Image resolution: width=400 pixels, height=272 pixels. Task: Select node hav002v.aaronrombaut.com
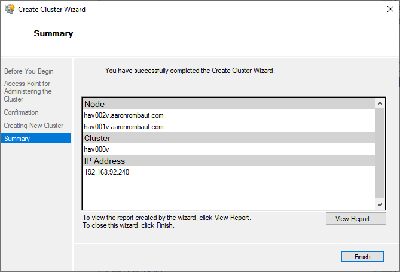(124, 115)
